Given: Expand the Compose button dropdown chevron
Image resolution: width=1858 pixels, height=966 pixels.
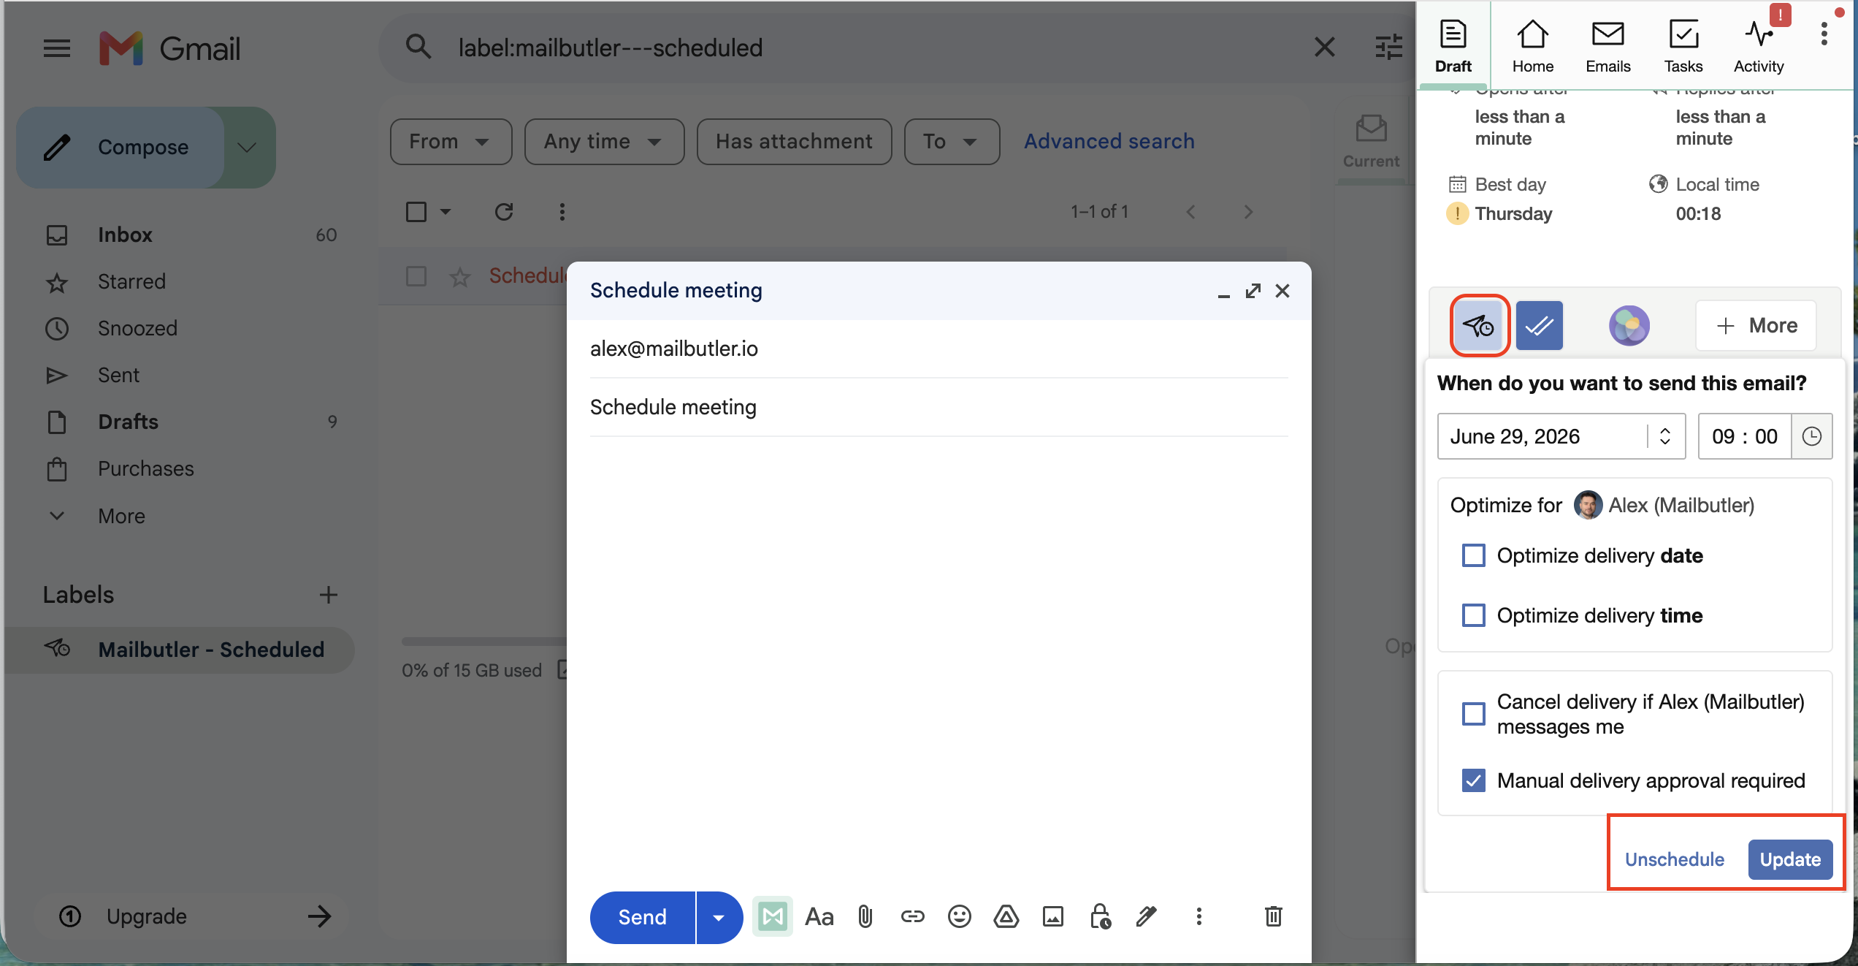Looking at the screenshot, I should (x=248, y=148).
